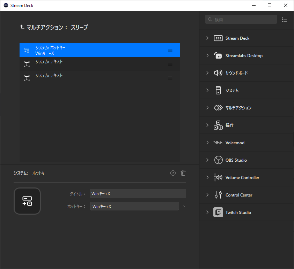Click the Stream Deck category label

pyautogui.click(x=237, y=38)
